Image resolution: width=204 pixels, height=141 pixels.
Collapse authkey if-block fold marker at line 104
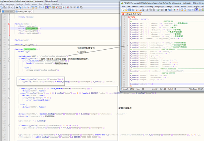(x=9, y=79)
